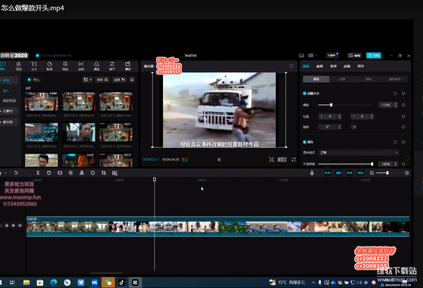Open the layout dropdown arrow in title bar
This screenshot has height=288, width=423.
pyautogui.click(x=316, y=55)
